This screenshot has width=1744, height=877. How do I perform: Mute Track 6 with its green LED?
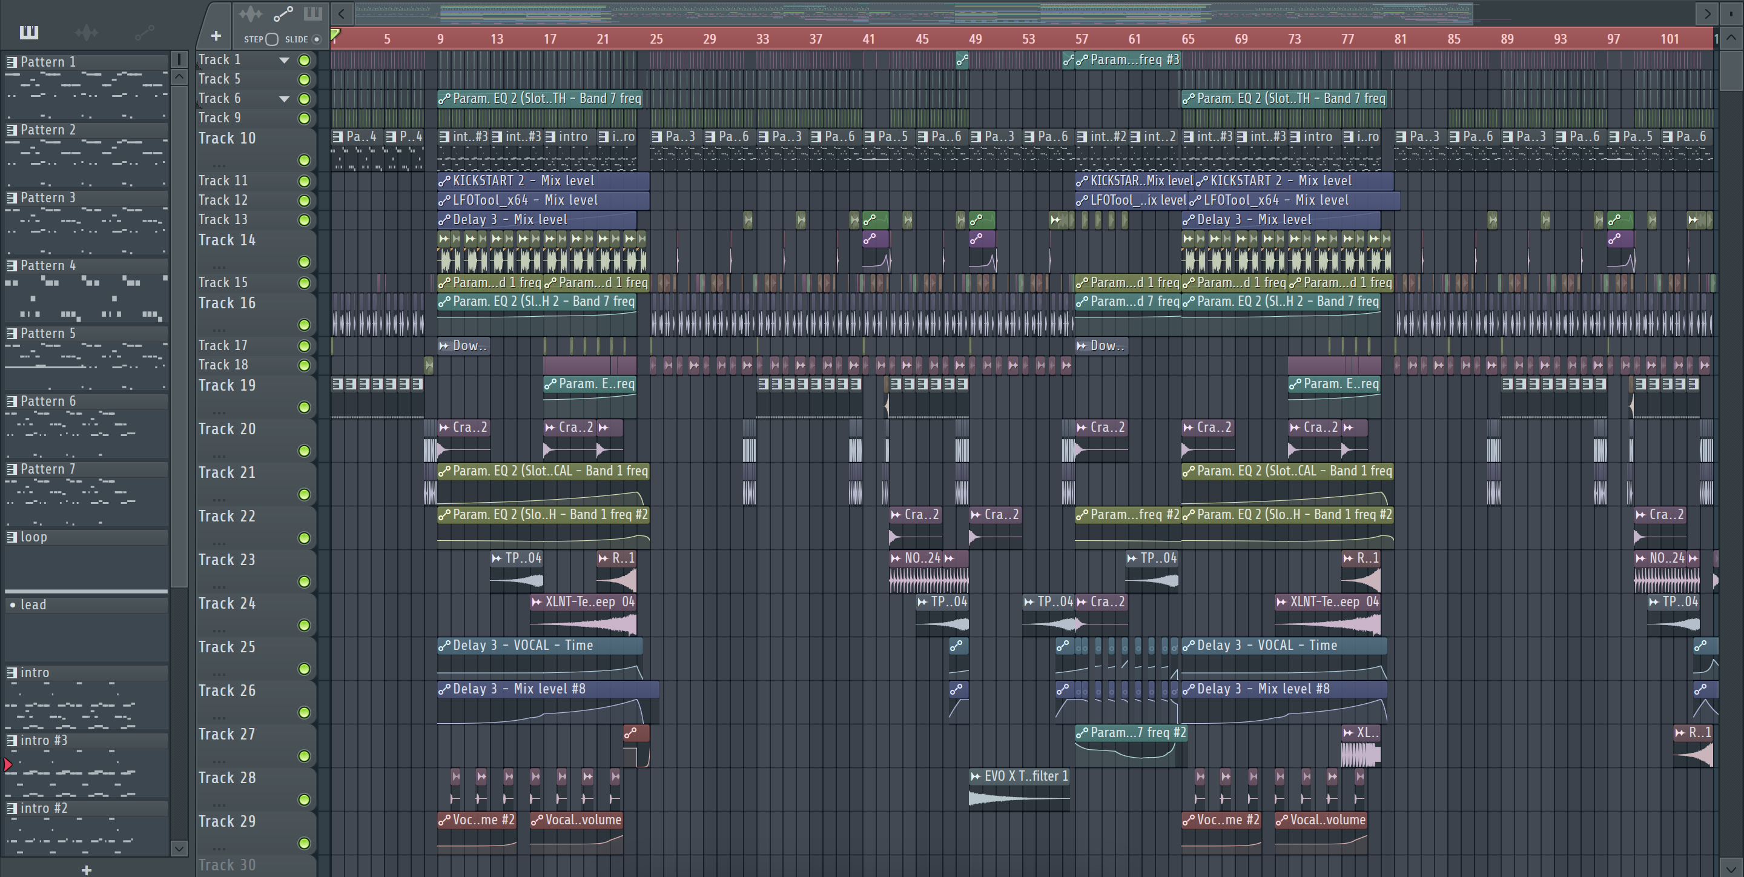click(305, 99)
